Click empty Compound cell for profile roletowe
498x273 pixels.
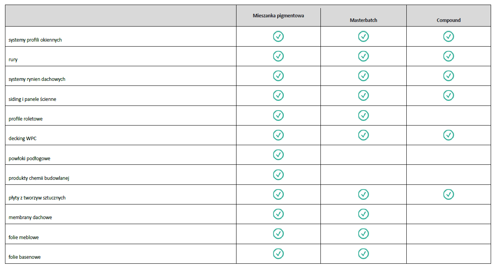pos(449,116)
